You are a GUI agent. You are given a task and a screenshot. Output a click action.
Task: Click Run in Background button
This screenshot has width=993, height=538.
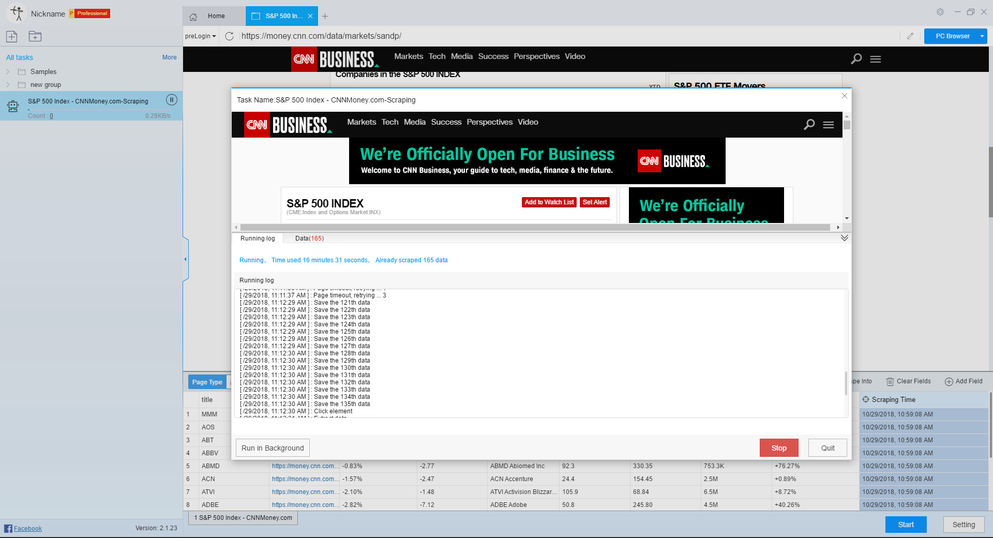click(x=273, y=448)
